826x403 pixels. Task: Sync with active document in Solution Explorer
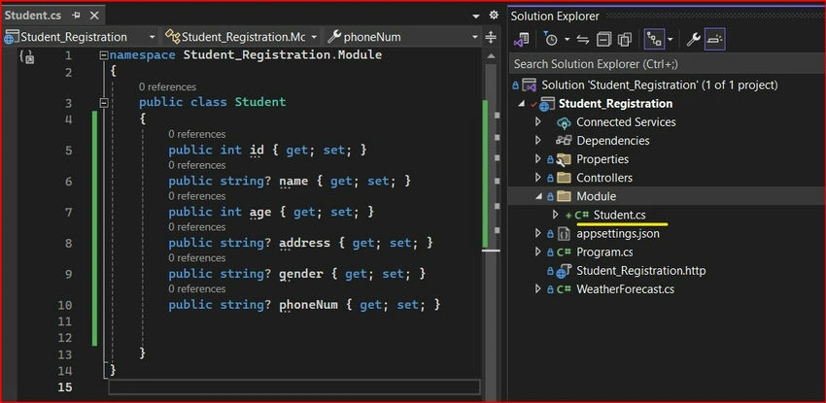583,40
